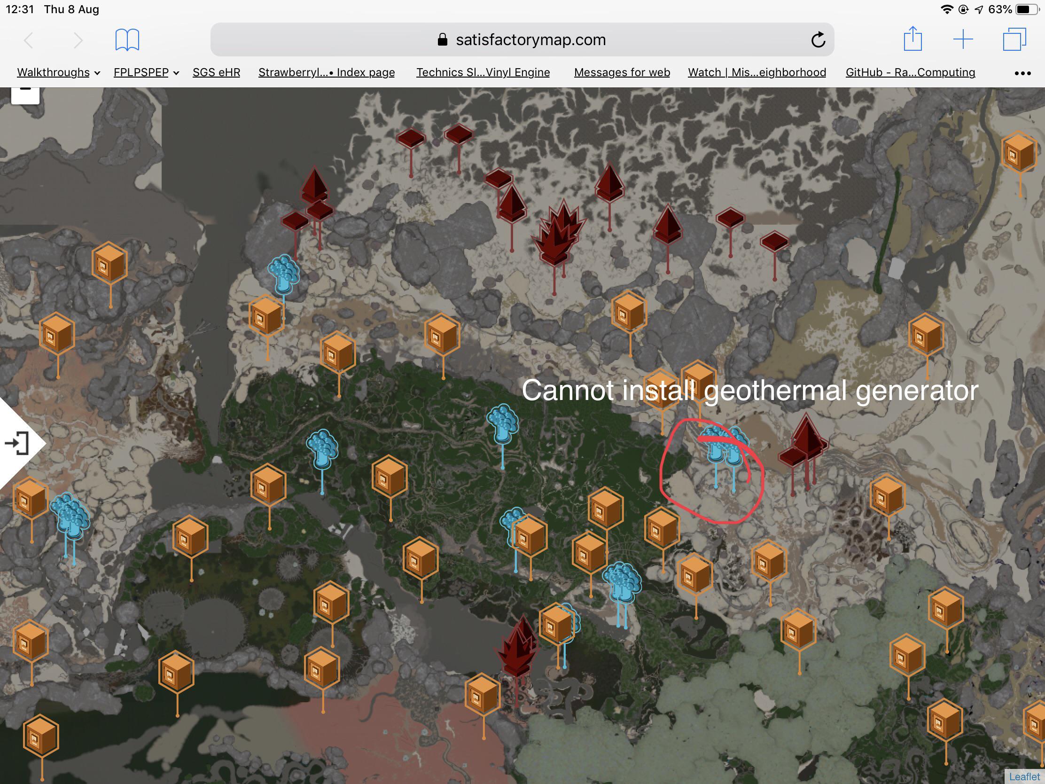Open the tab overview icon

click(1014, 39)
